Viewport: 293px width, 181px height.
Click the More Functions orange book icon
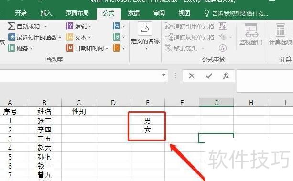117,48
